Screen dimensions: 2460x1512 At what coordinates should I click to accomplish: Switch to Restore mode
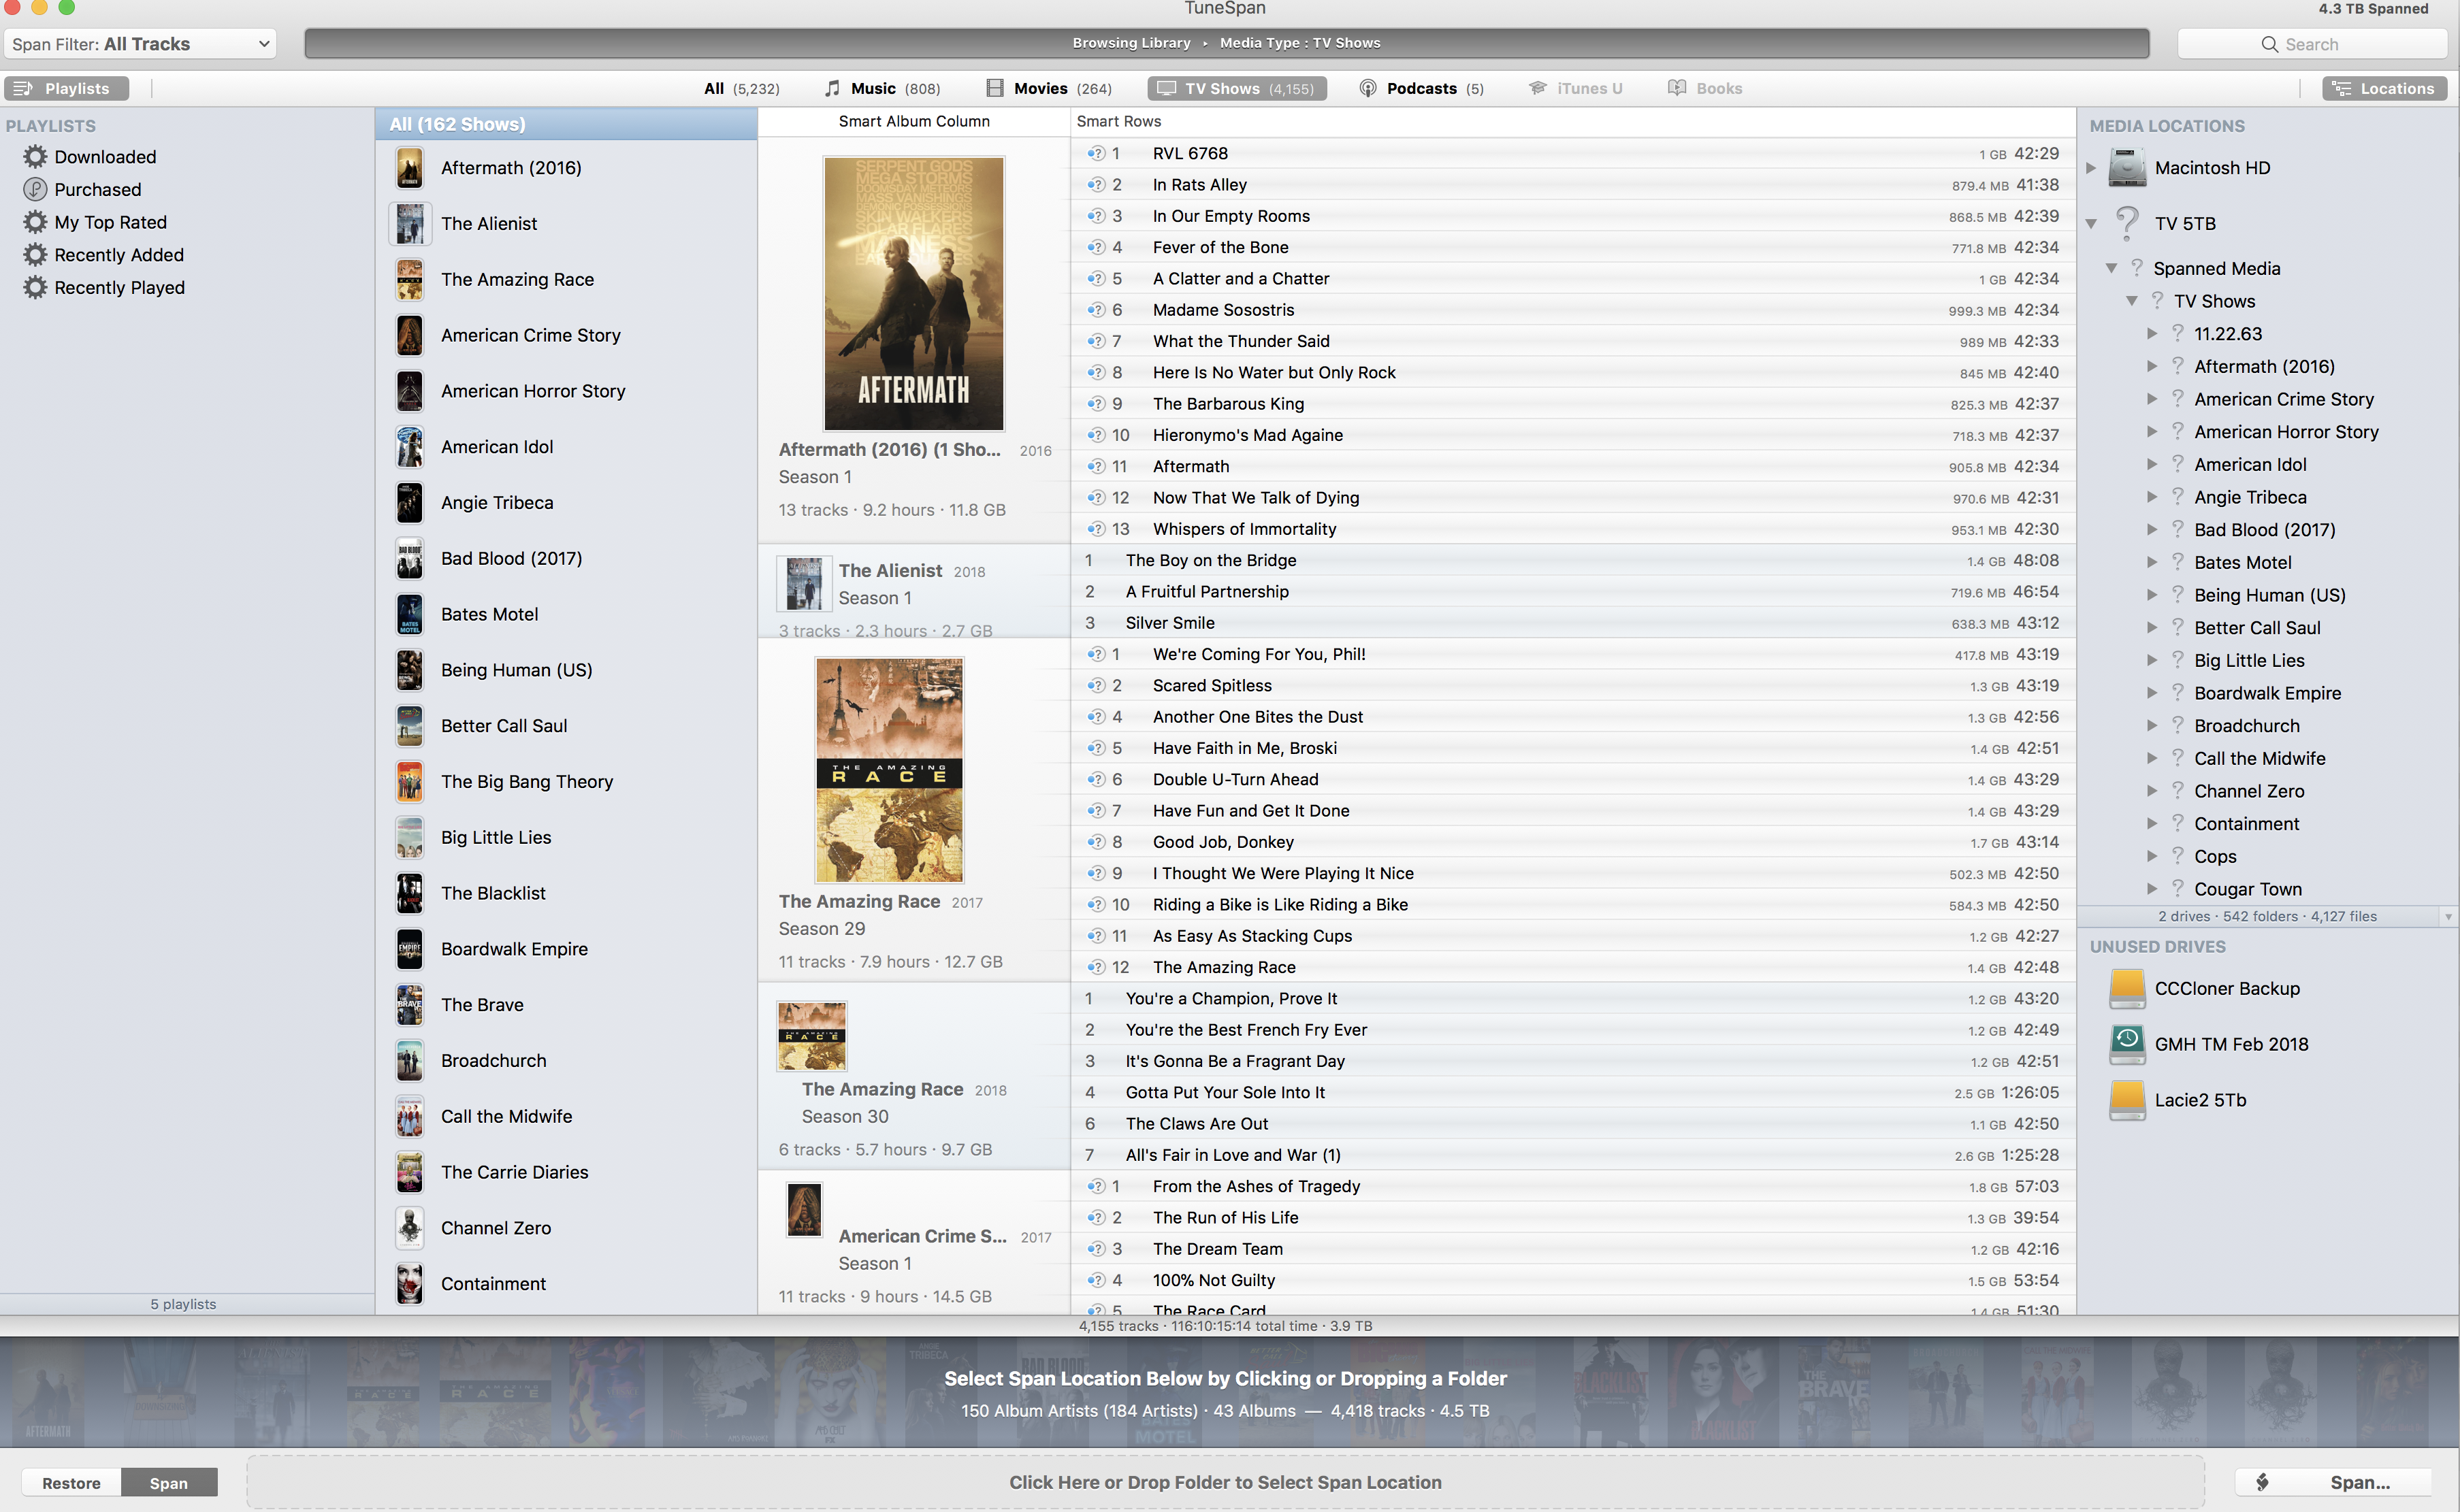coord(71,1483)
